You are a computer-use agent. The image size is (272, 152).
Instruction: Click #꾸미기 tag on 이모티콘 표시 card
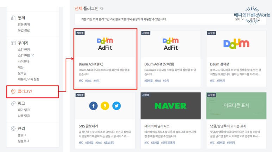tap(231, 143)
